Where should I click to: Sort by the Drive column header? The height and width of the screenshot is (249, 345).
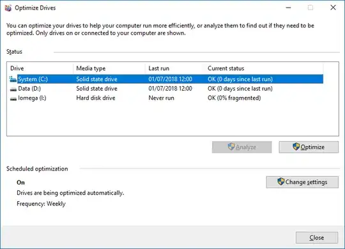point(40,68)
